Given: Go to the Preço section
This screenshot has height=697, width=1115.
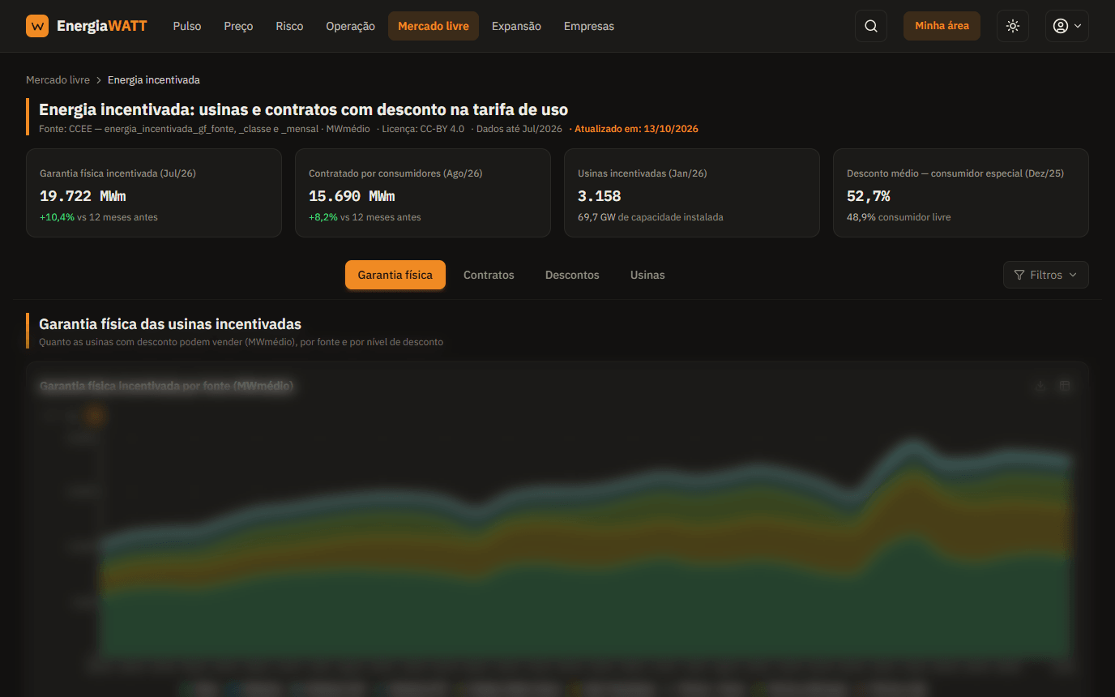Looking at the screenshot, I should tap(238, 26).
